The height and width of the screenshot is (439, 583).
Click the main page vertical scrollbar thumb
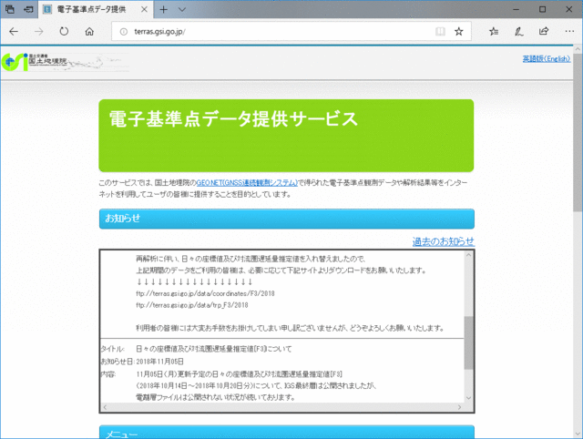click(578, 133)
